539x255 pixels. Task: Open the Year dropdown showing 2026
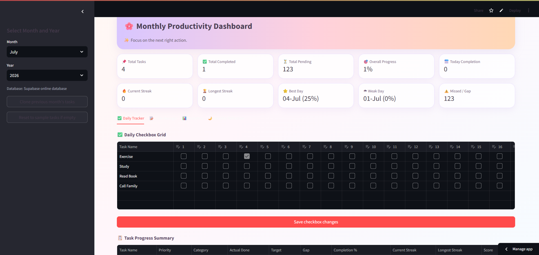pos(47,76)
